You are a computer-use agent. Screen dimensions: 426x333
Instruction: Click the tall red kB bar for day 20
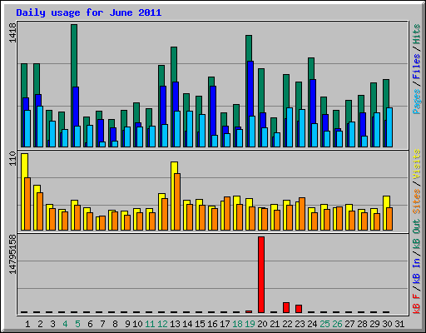pyautogui.click(x=261, y=275)
